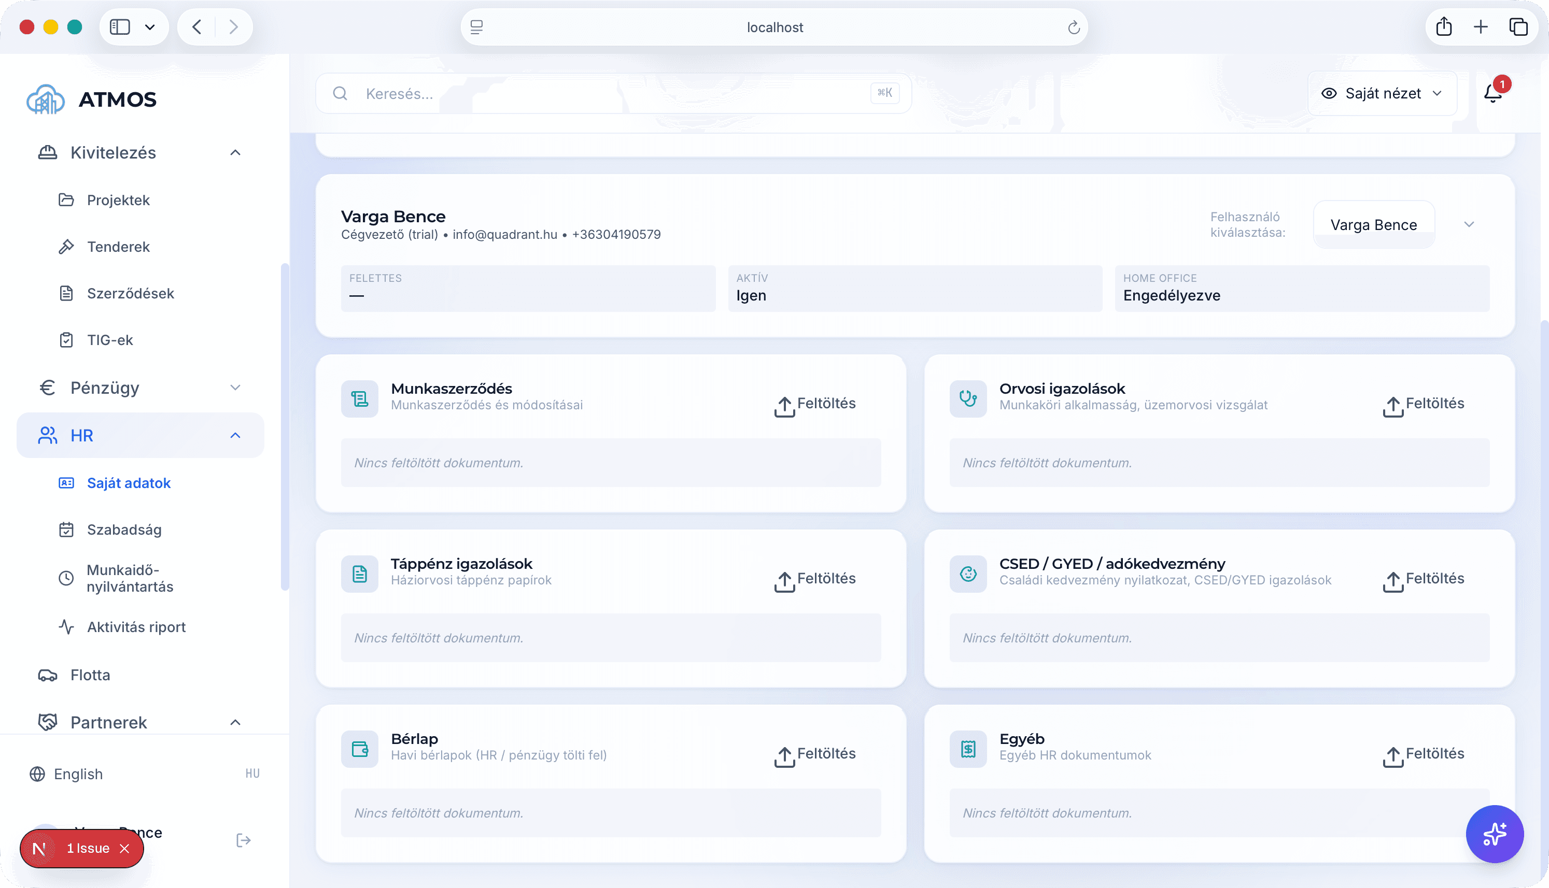1549x888 pixels.
Task: Open a new browser tab with plus icon
Action: [x=1481, y=27]
